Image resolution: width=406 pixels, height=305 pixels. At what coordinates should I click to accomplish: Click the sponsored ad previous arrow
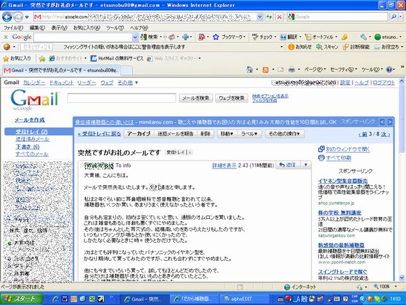point(382,121)
